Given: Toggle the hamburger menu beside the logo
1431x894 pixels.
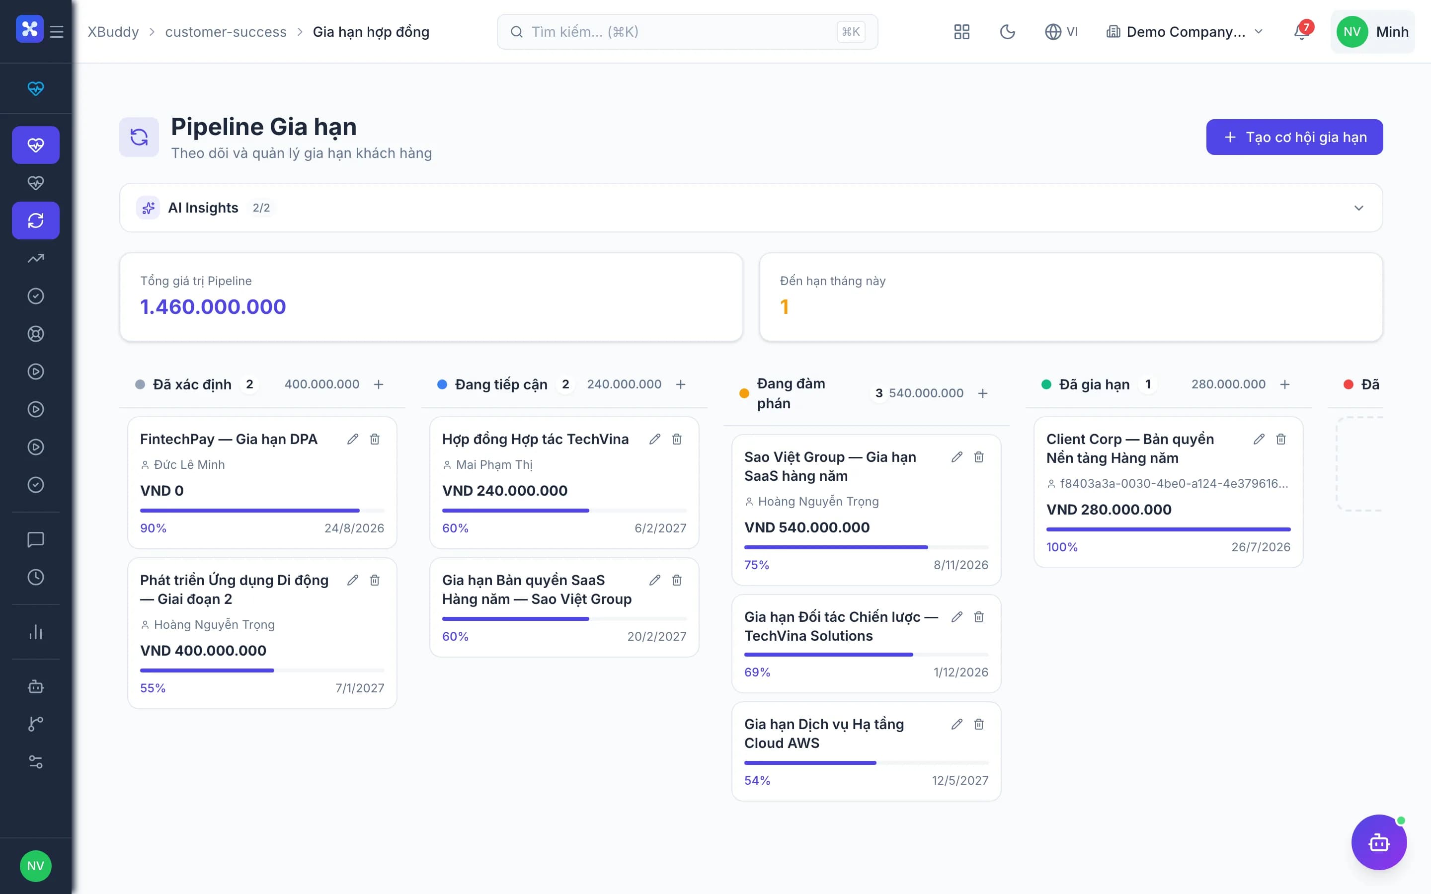Looking at the screenshot, I should pyautogui.click(x=57, y=32).
